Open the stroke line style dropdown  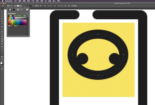(37, 6)
